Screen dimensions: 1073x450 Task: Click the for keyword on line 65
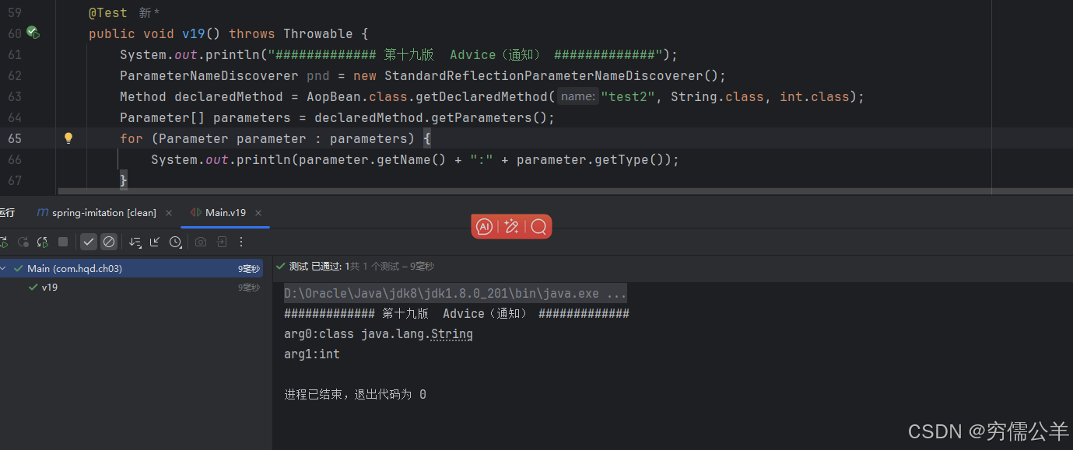tap(131, 138)
